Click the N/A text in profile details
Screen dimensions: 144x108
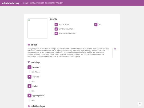[100, 25]
